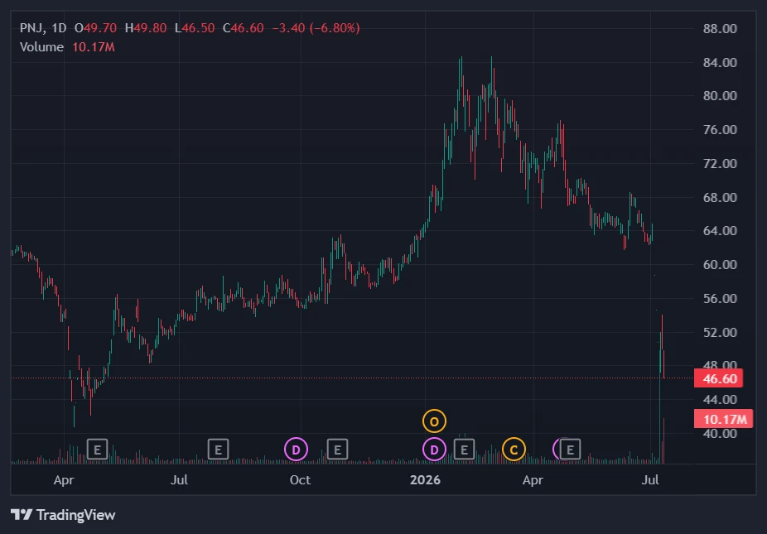Click the Oct label on time axis

(300, 479)
